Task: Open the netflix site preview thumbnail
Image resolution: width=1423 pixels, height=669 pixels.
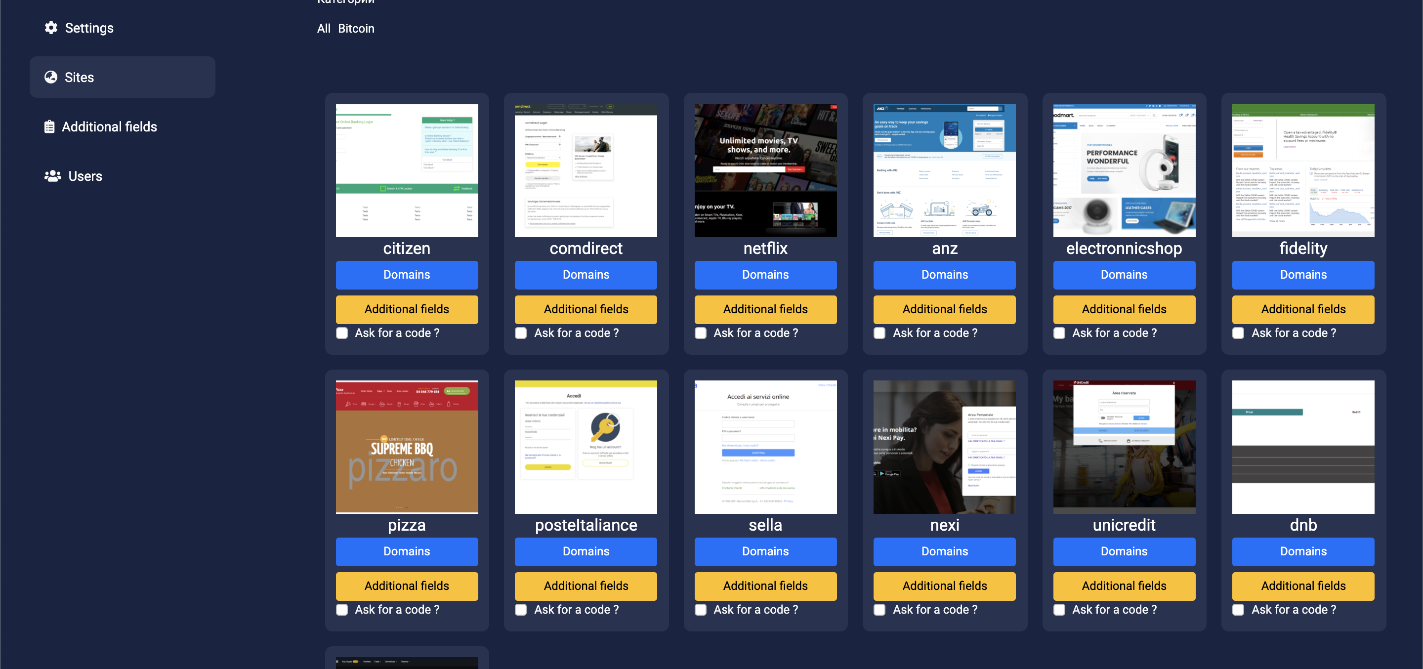Action: point(765,170)
